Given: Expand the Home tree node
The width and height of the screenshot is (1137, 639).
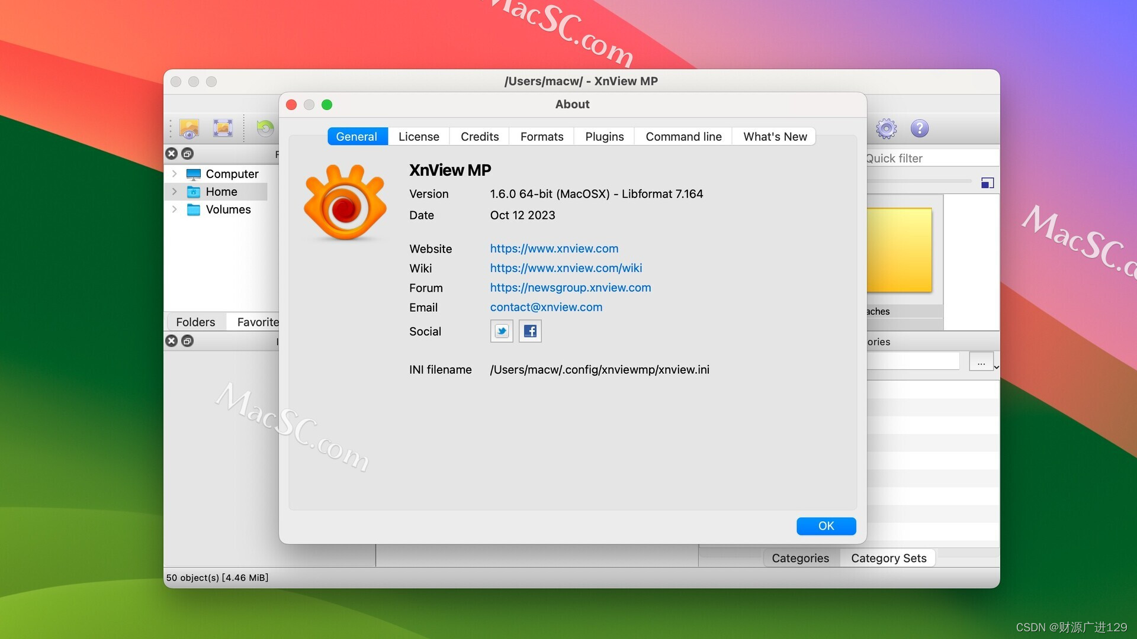Looking at the screenshot, I should [x=174, y=192].
